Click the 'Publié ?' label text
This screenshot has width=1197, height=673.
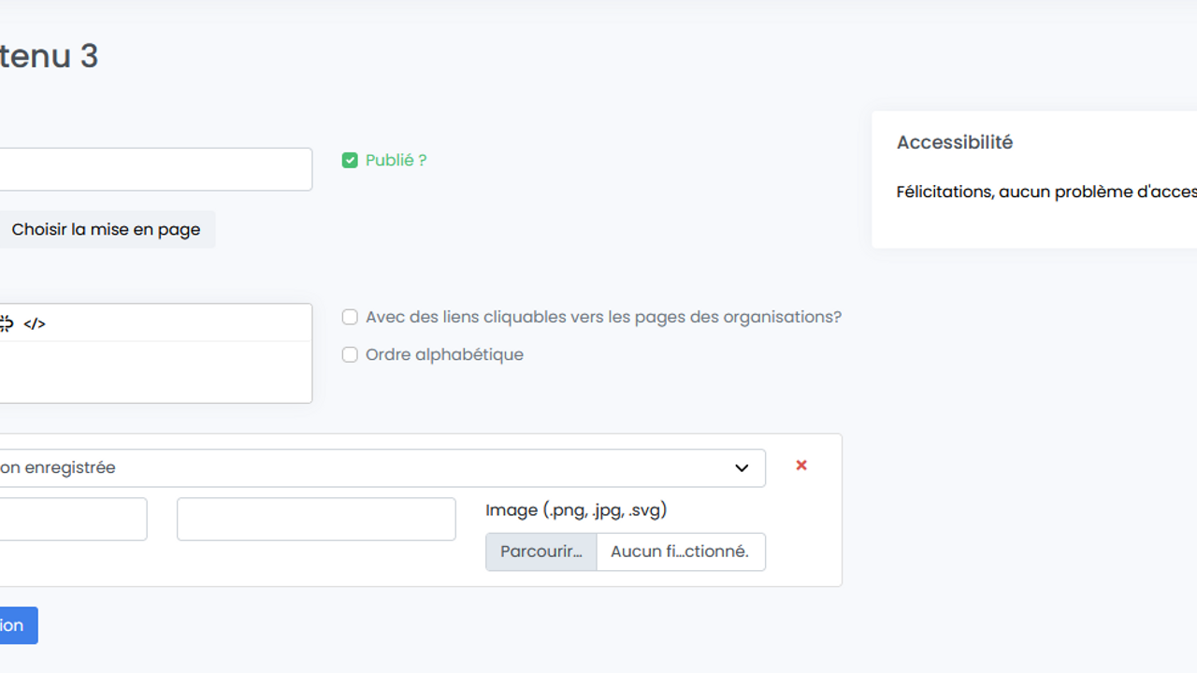pos(396,161)
